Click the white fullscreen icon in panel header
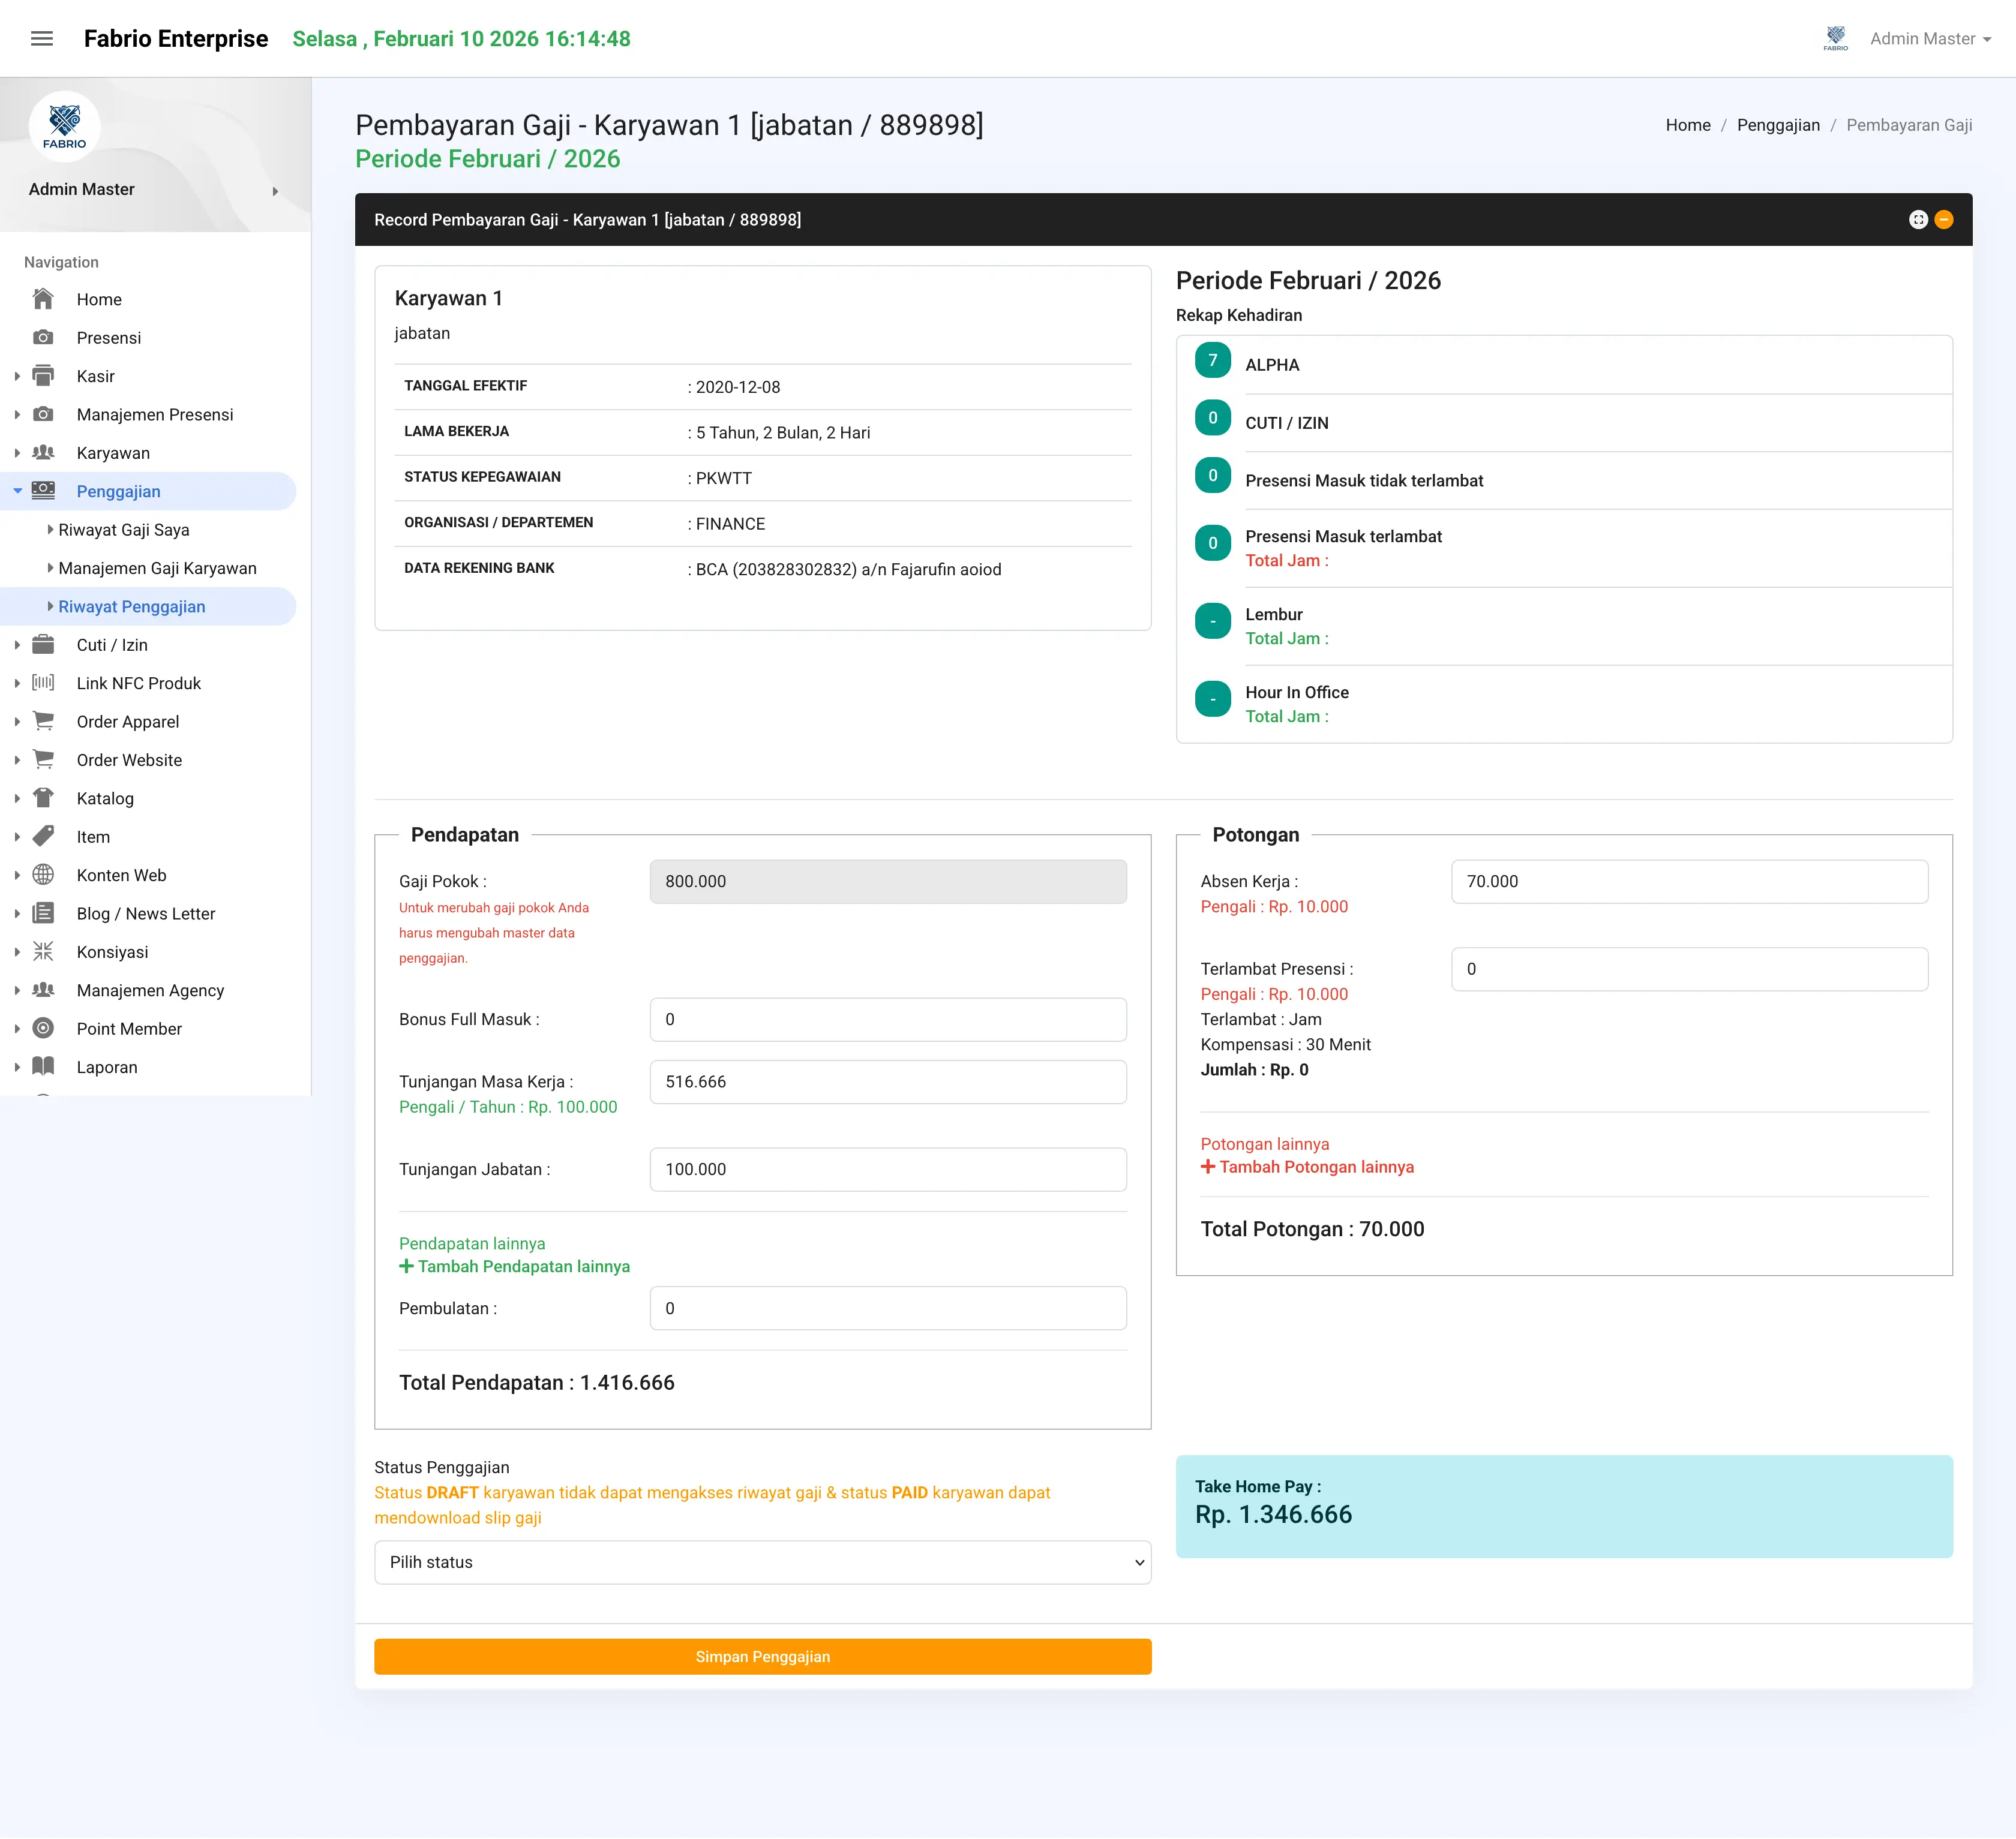The image size is (2016, 1839). click(x=1918, y=220)
